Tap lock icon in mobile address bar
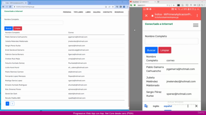The height and width of the screenshot is (115, 206). (x=152, y=16)
